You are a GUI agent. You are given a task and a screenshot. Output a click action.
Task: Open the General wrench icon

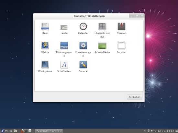click(x=83, y=65)
